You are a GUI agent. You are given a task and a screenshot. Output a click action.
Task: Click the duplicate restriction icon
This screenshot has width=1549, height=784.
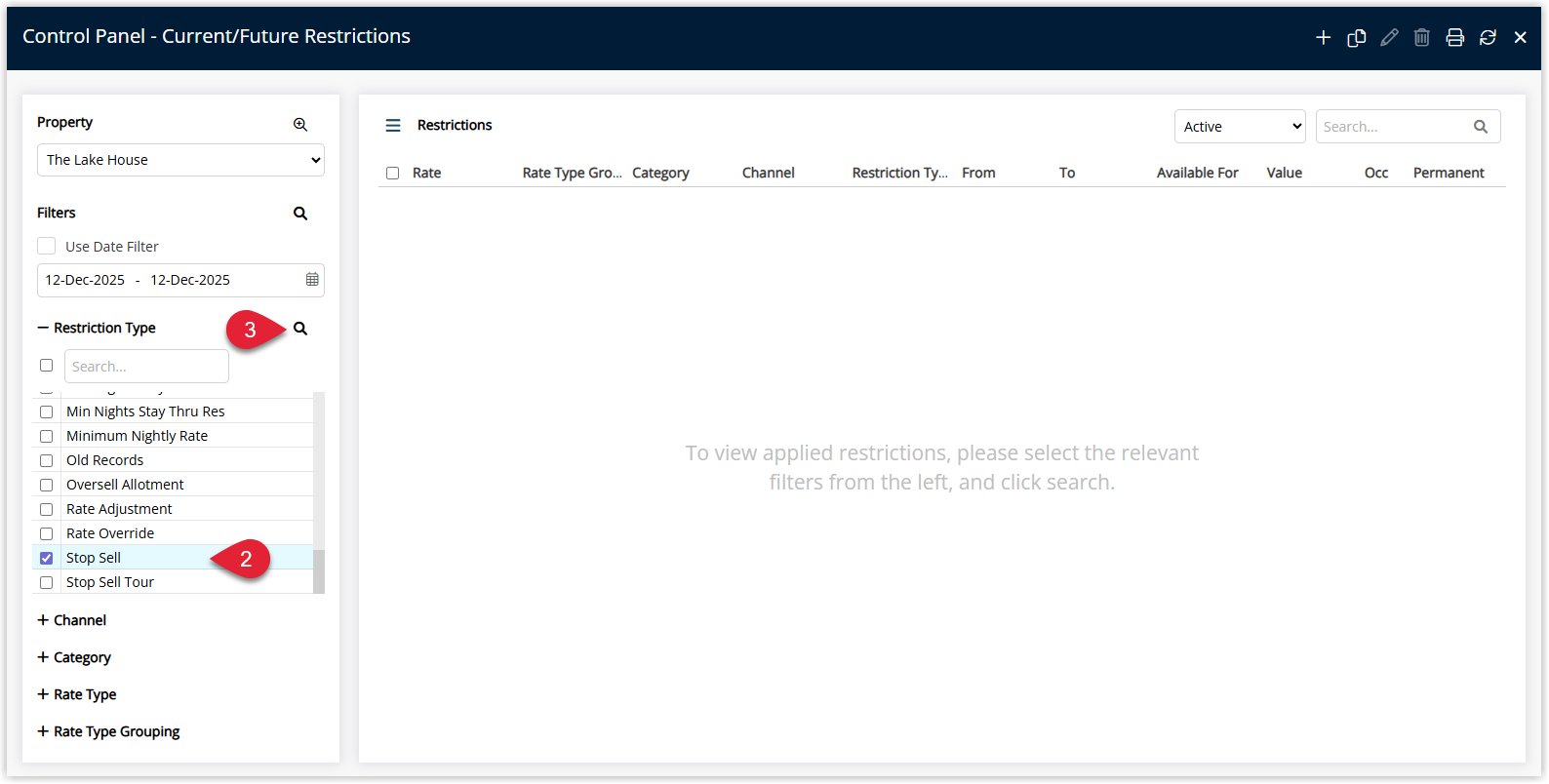click(x=1356, y=37)
